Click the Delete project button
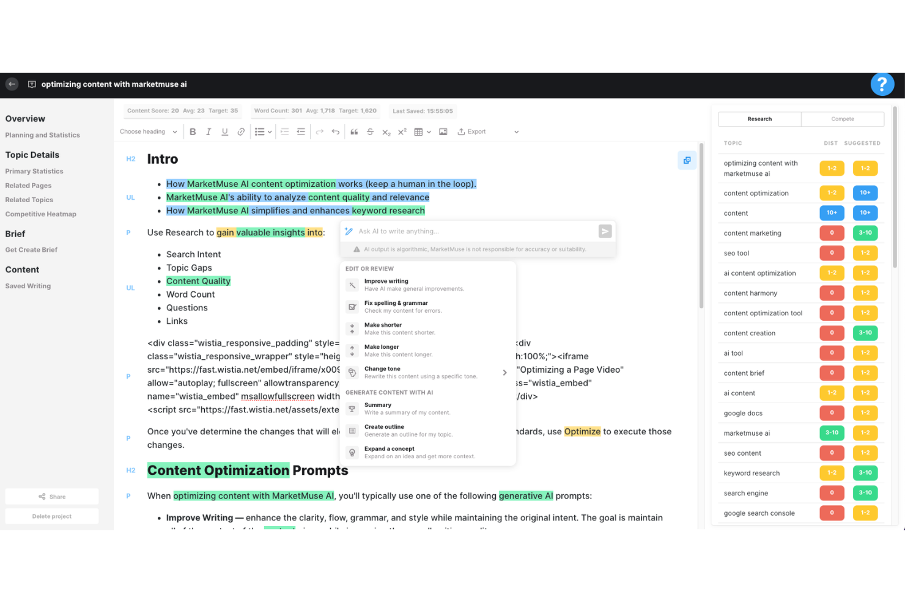Screen dimensions: 905x603 [x=52, y=516]
